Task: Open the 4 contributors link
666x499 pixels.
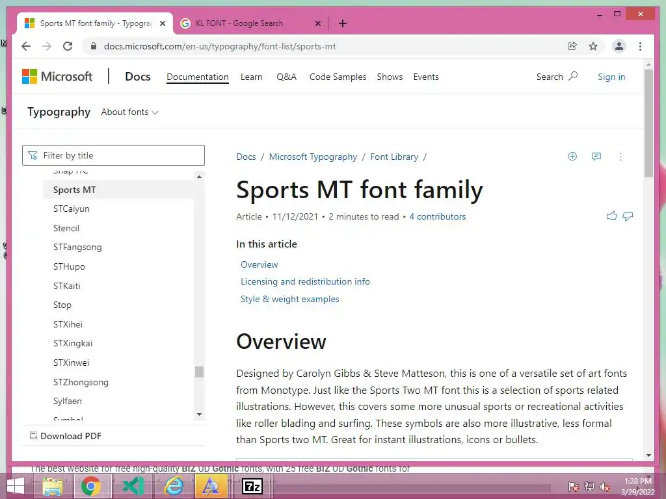Action: coord(438,216)
